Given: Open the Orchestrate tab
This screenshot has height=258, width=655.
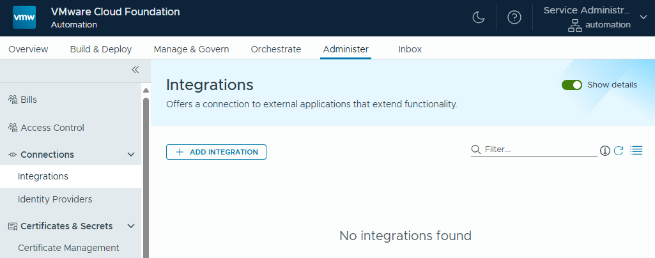Looking at the screenshot, I should [275, 49].
